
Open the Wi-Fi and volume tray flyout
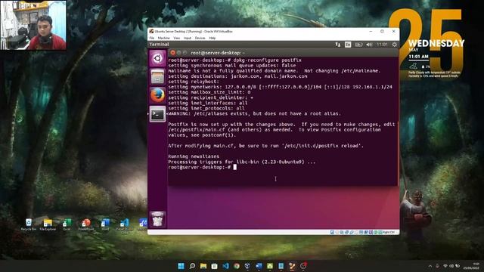coord(451,266)
